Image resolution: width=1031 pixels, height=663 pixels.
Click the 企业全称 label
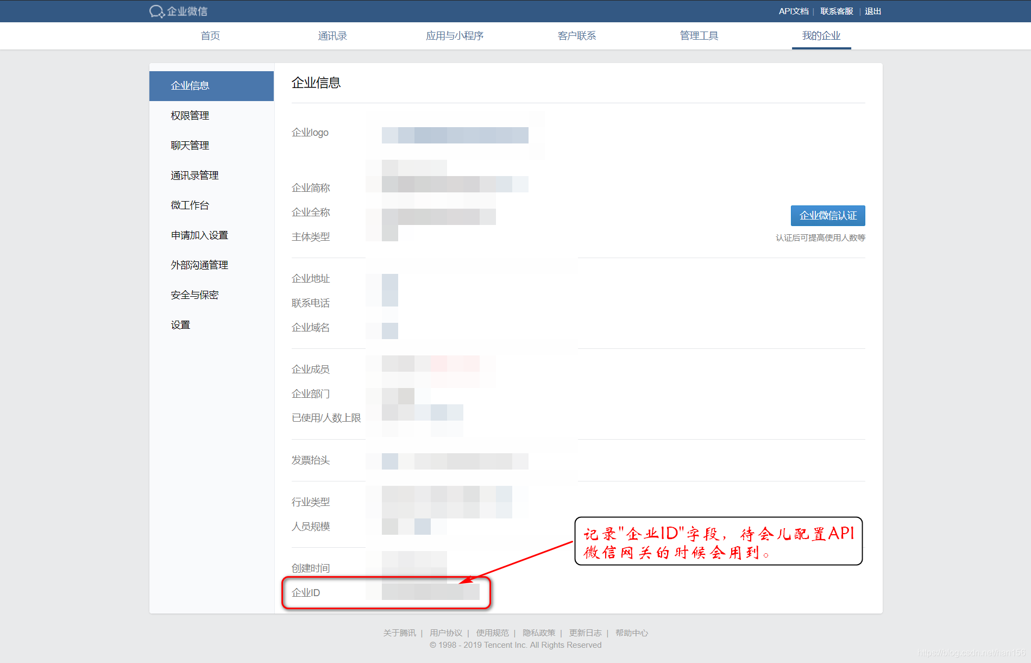tap(311, 212)
